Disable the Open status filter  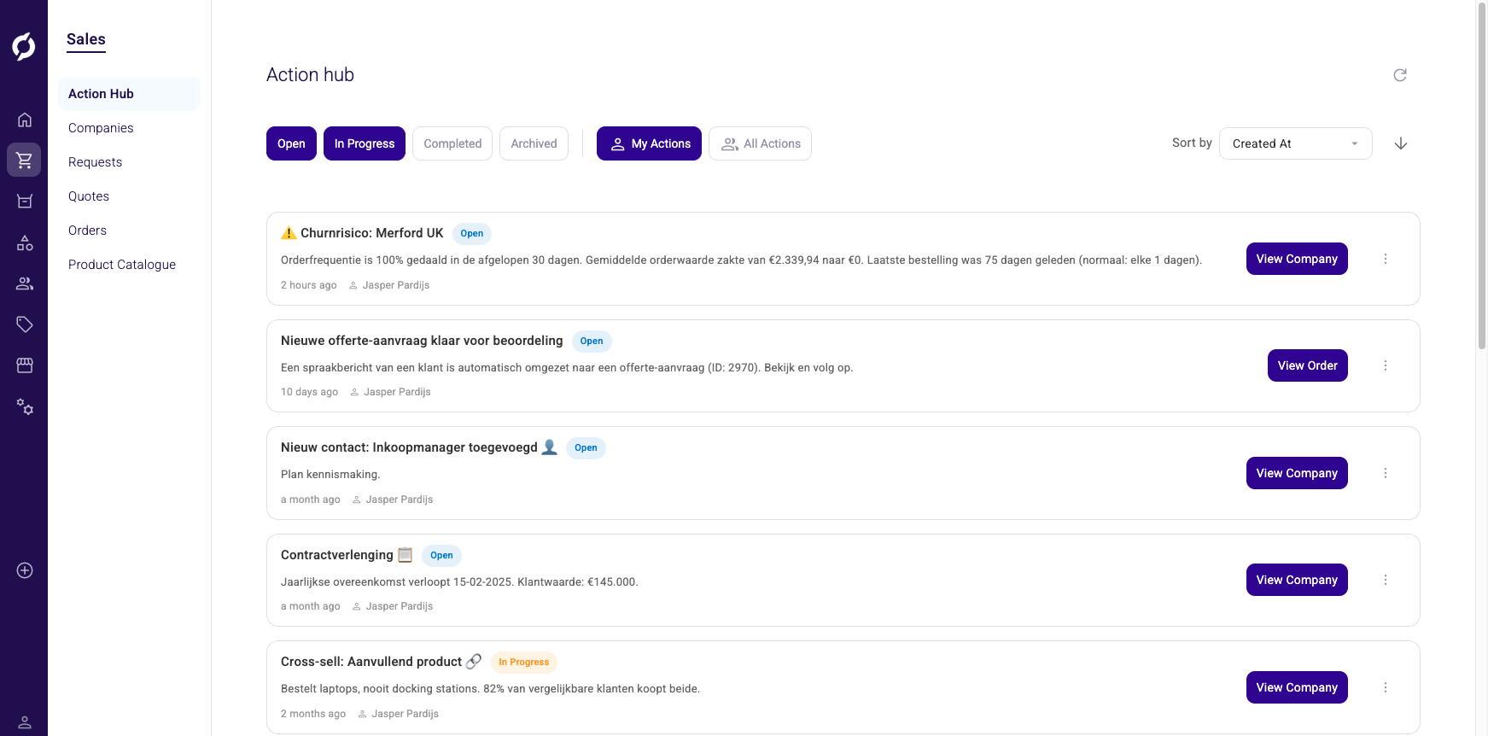pos(290,143)
